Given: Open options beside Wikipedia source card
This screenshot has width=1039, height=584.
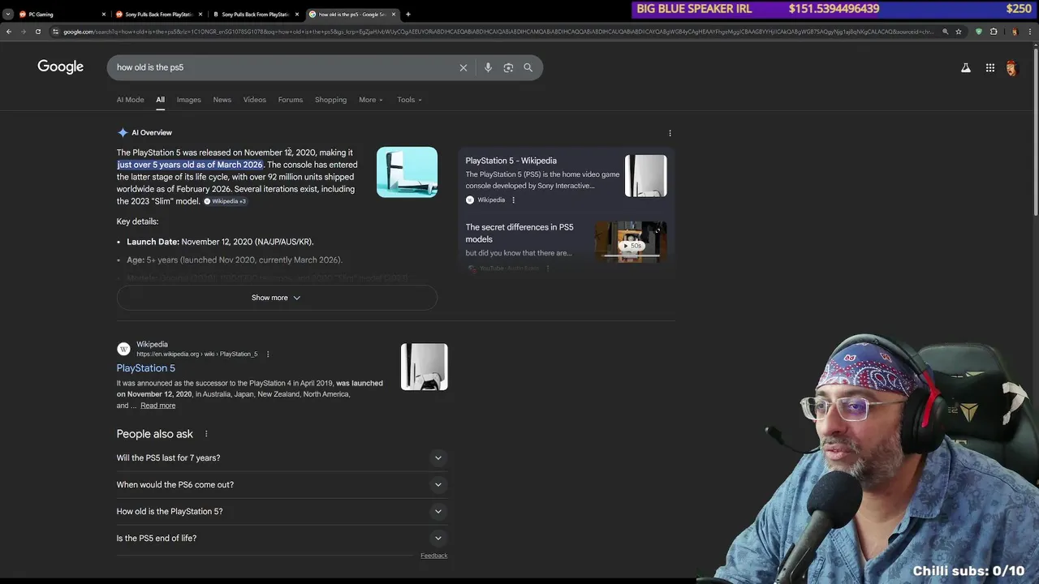Looking at the screenshot, I should point(513,200).
